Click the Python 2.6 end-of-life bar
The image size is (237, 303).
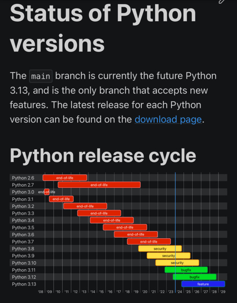(65, 178)
